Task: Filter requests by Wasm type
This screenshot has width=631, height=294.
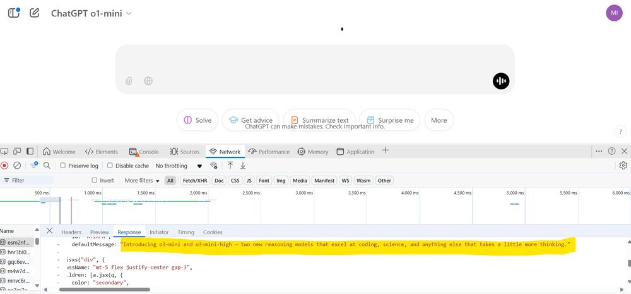Action: pyautogui.click(x=363, y=180)
